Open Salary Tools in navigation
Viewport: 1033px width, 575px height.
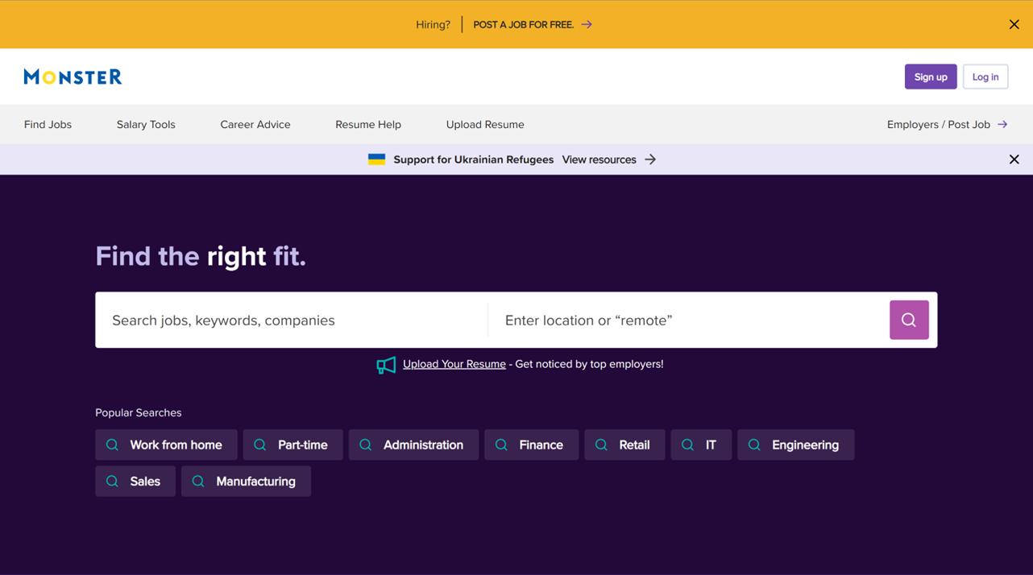pos(146,125)
